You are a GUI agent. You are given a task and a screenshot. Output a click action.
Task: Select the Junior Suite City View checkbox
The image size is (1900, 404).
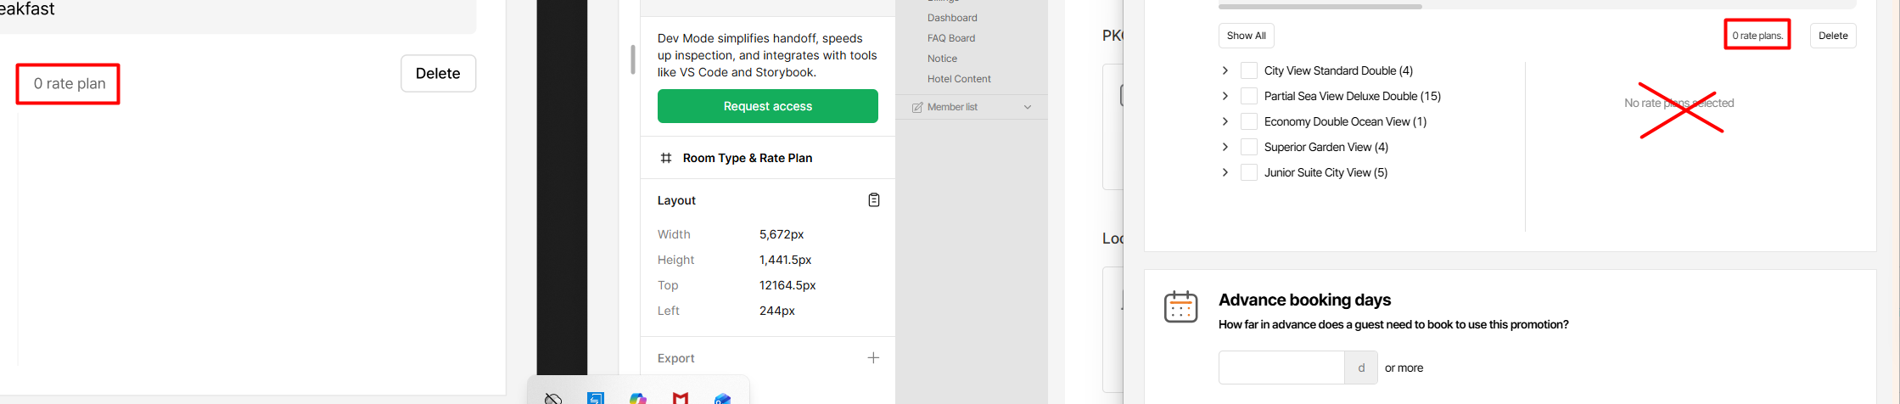click(1249, 172)
